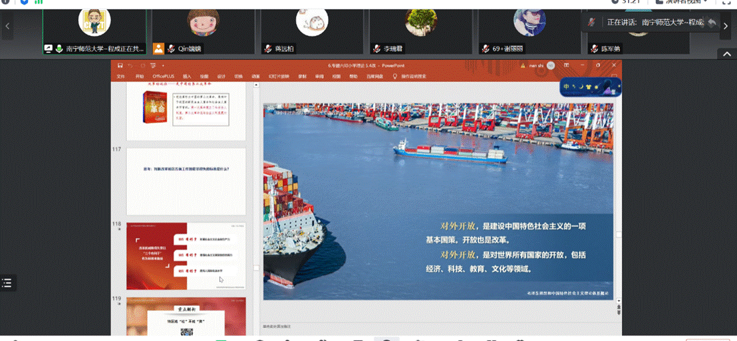The image size is (737, 341).
Task: Open the 演讲者视图 view dropdown
Action: click(680, 2)
